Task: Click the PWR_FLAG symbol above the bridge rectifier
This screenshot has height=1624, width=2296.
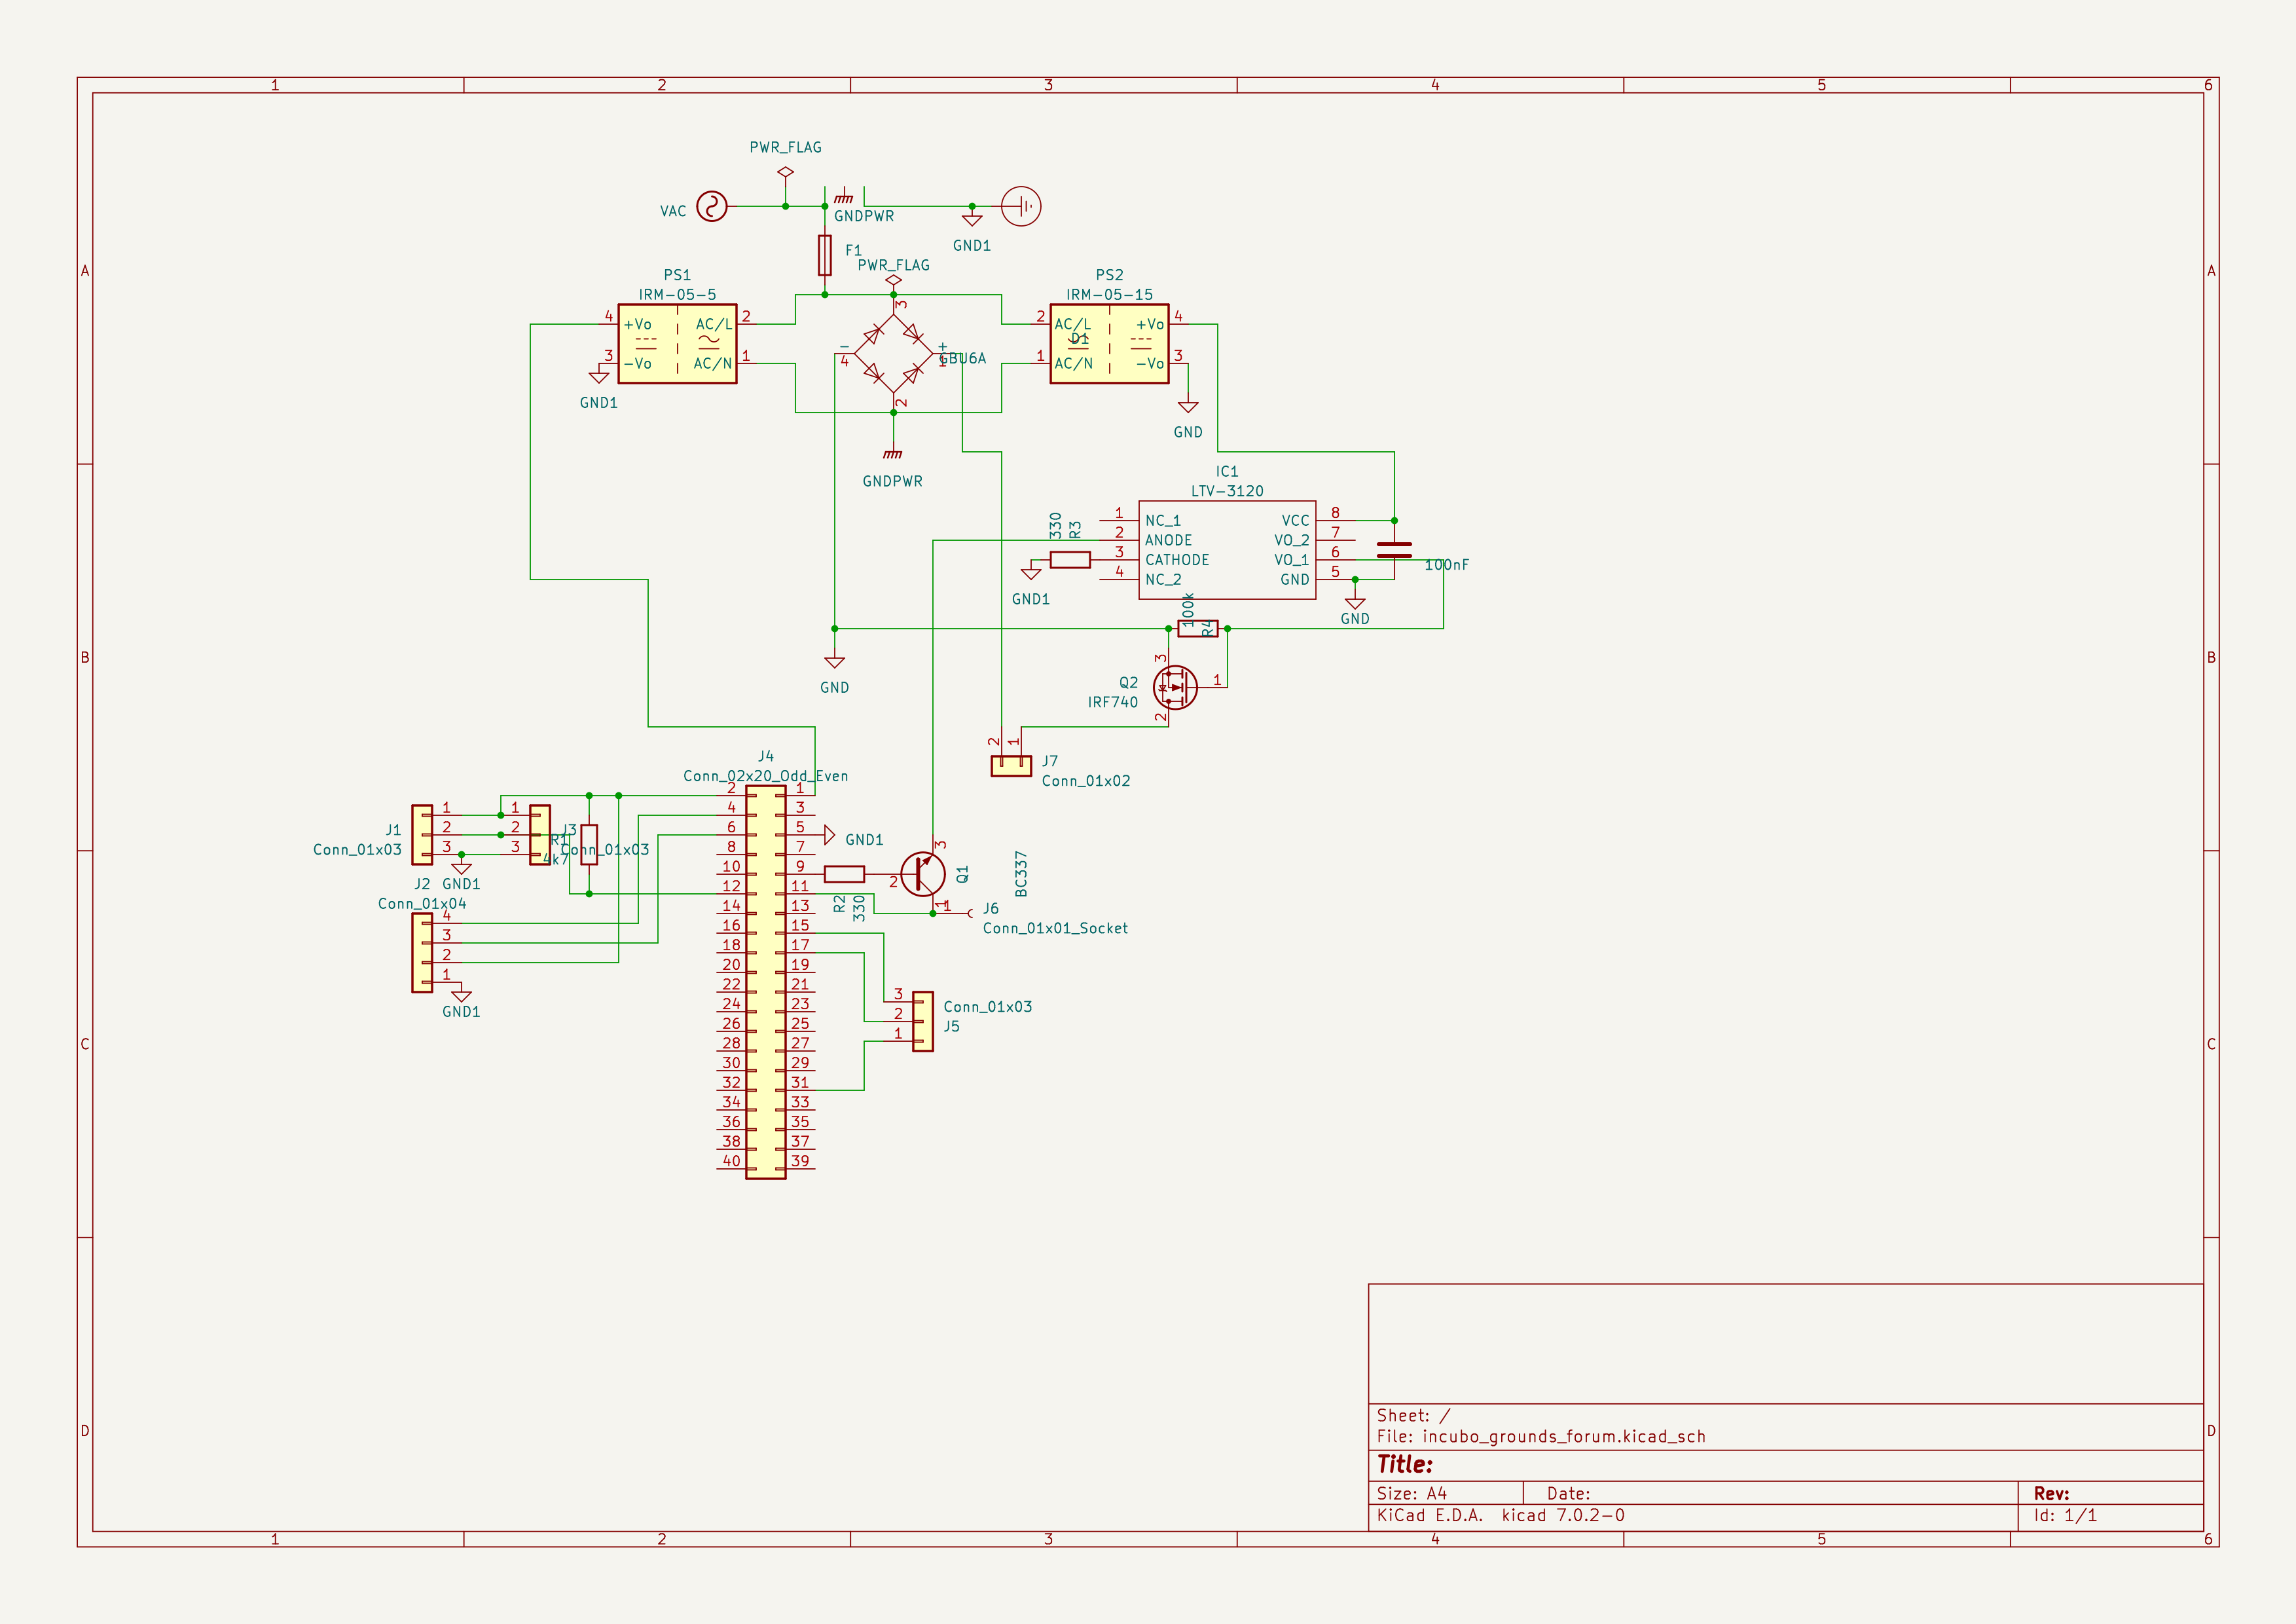Action: (893, 281)
